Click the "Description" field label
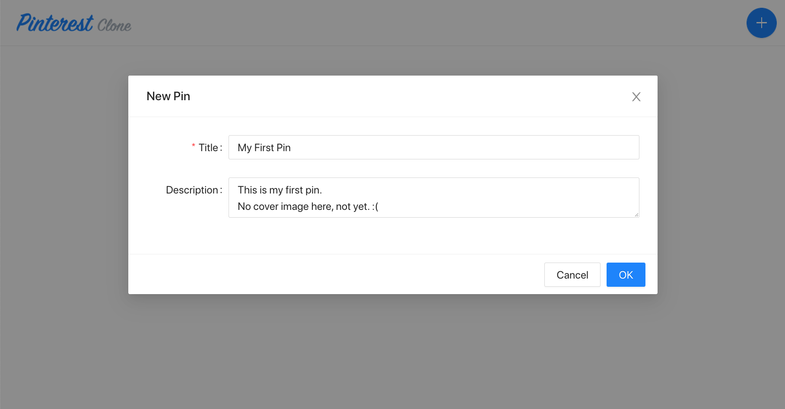Screen dimensions: 785x409 pos(192,190)
